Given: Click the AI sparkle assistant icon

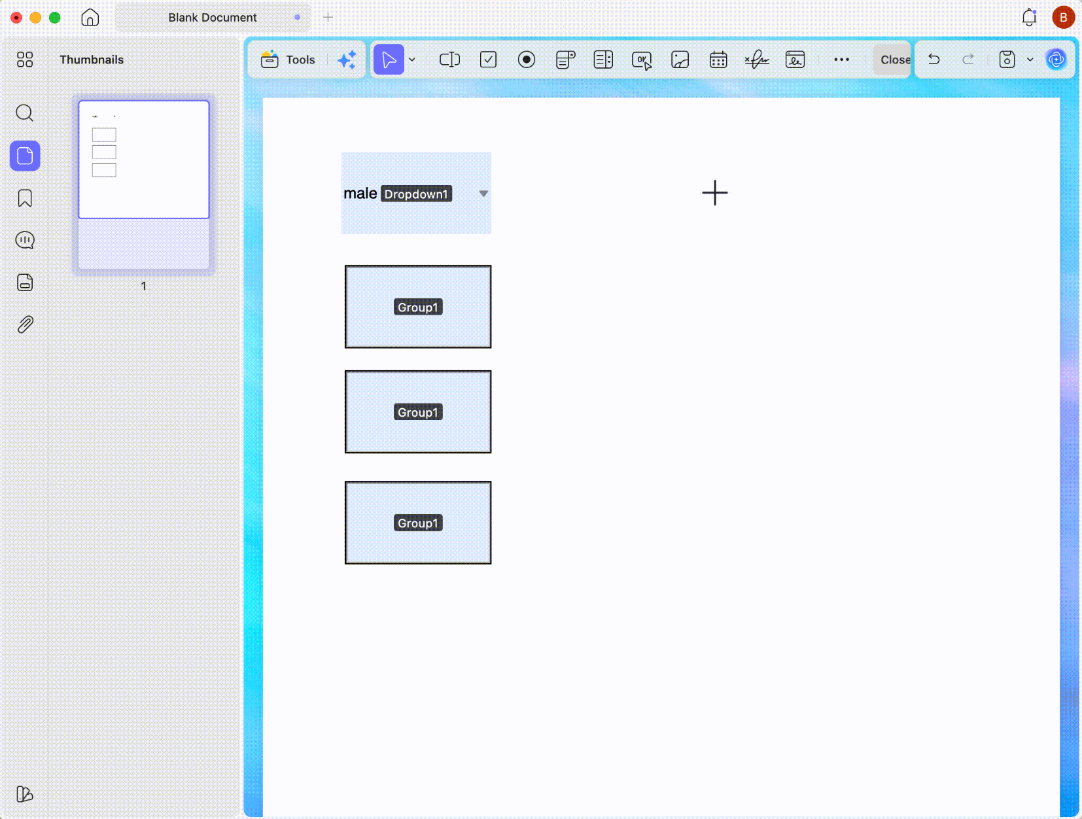Looking at the screenshot, I should (347, 60).
